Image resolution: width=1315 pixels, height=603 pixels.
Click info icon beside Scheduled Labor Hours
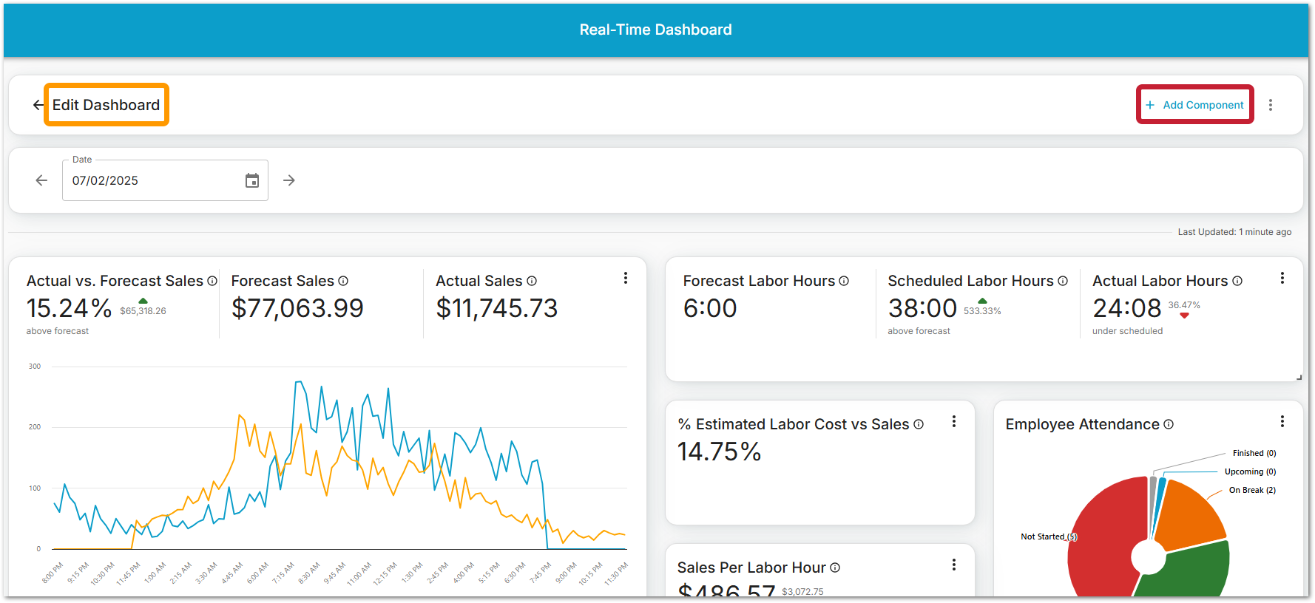coord(1063,281)
